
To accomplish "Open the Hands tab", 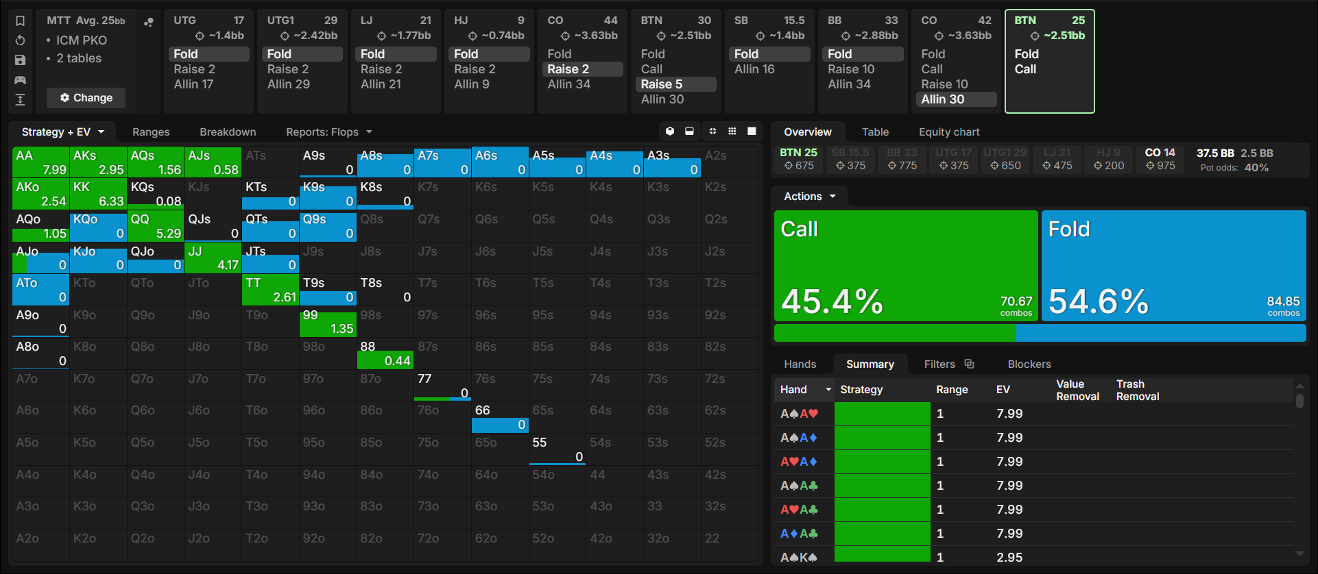I will (x=800, y=364).
